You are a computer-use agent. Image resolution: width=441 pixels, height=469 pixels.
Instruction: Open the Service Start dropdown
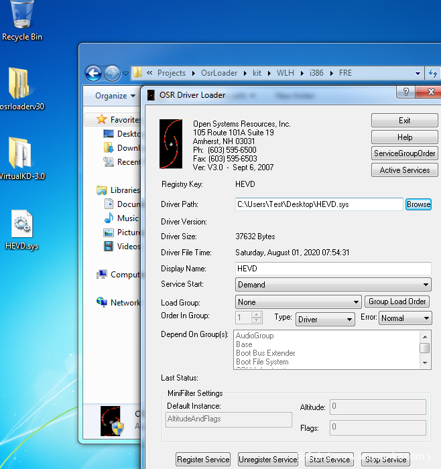[333, 285]
